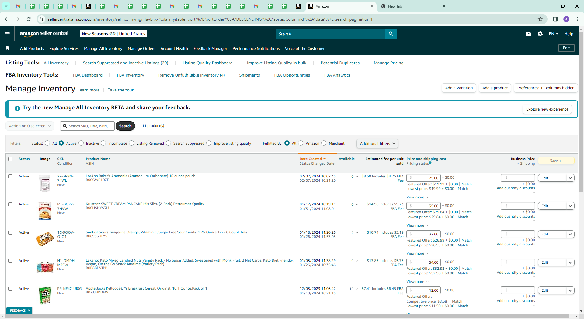The height and width of the screenshot is (319, 584).
Task: Expand the Additional filters dropdown
Action: [377, 143]
